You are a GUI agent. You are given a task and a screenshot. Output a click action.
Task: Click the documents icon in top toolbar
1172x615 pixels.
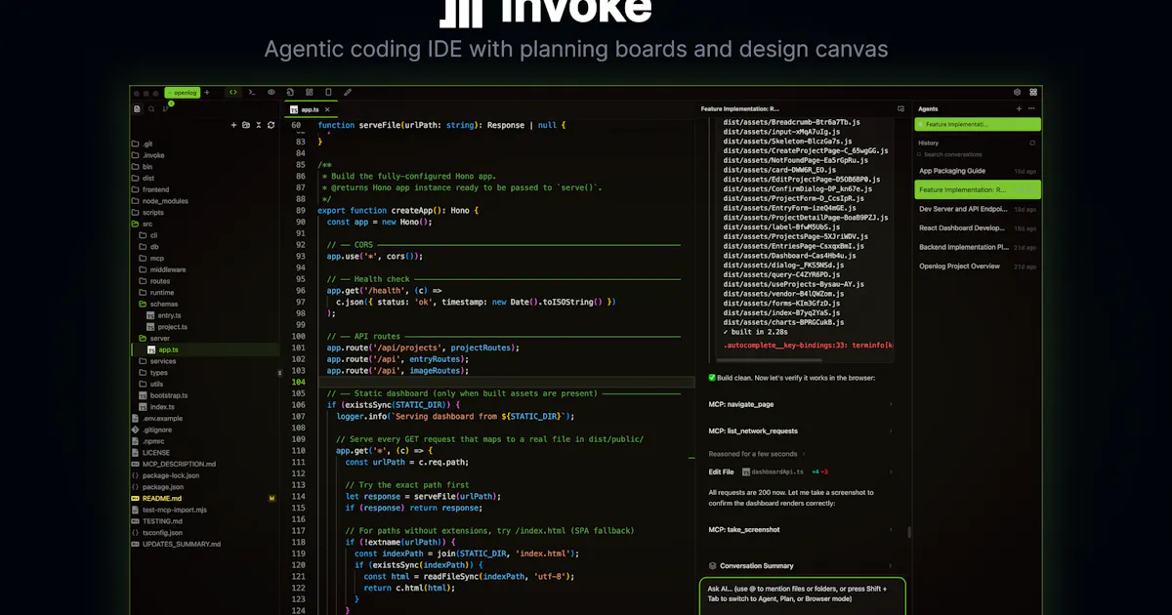tap(290, 93)
